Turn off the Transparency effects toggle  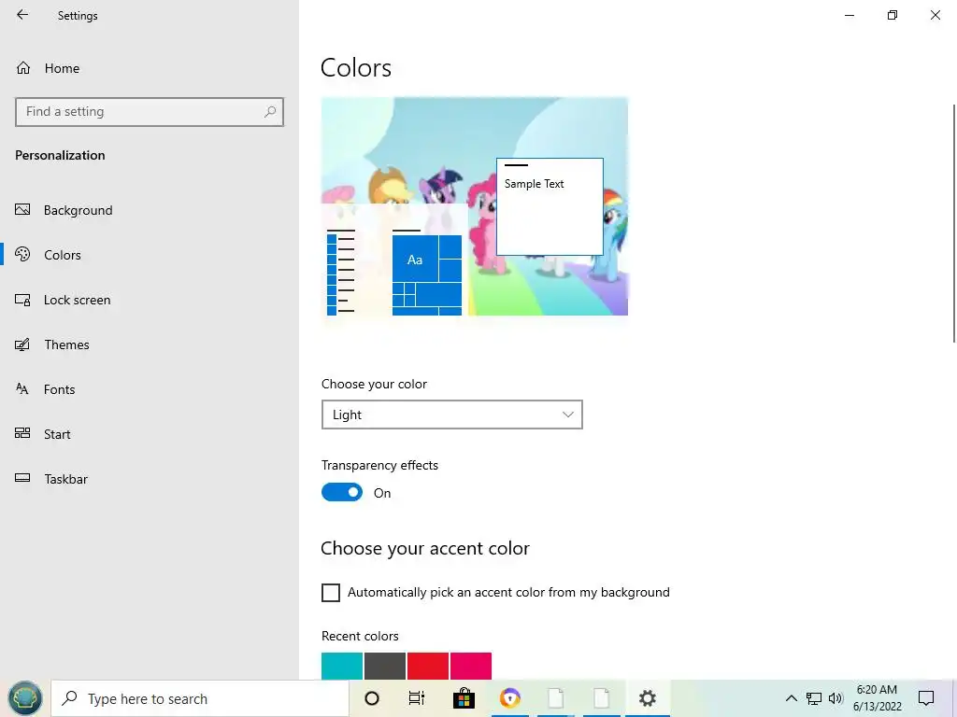342,493
